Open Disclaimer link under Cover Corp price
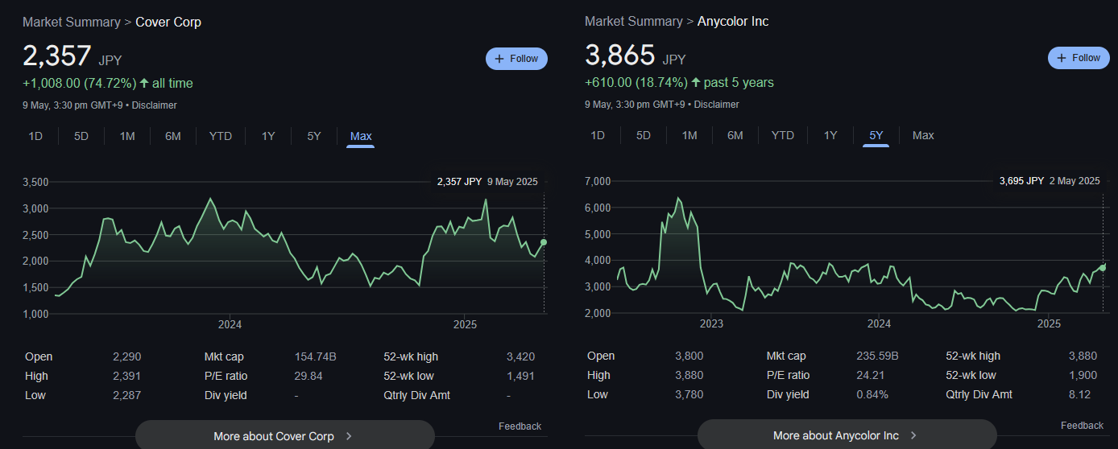The width and height of the screenshot is (1118, 449). (x=154, y=105)
